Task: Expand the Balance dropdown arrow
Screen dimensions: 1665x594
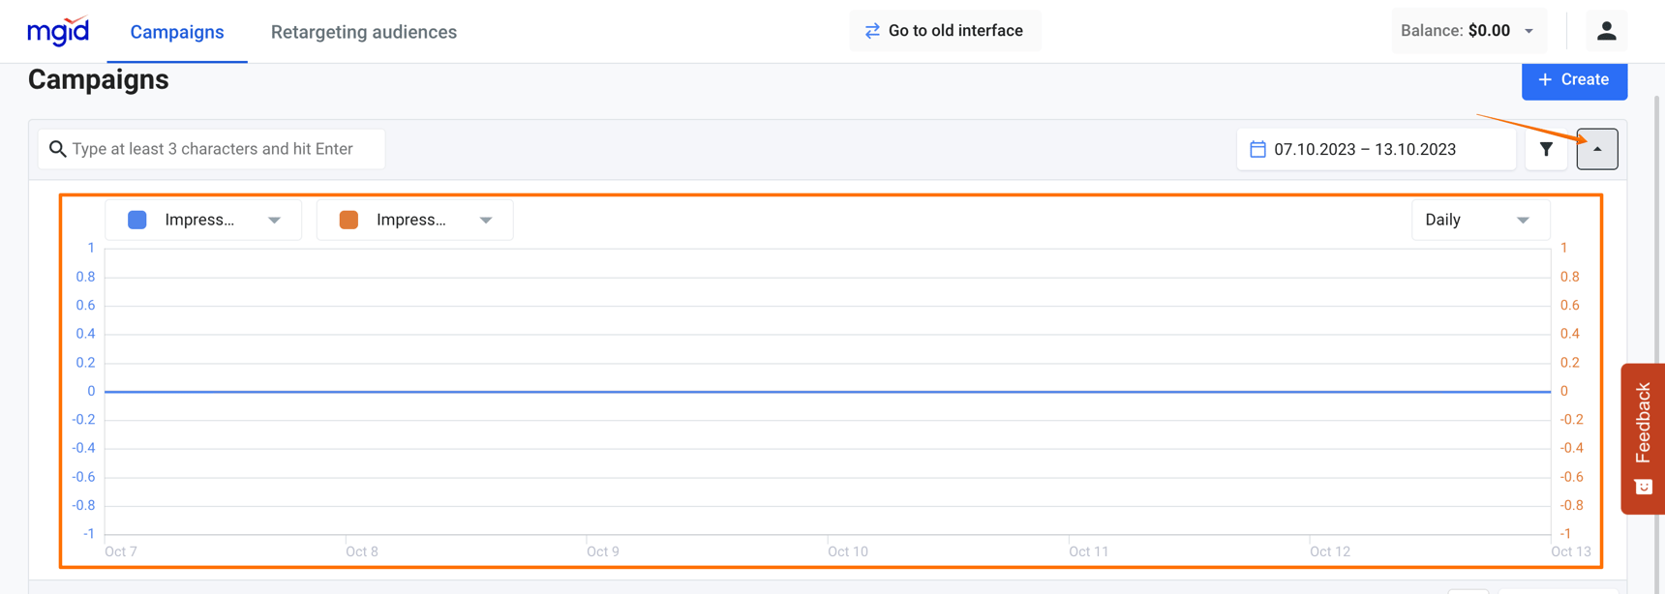Action: tap(1529, 31)
